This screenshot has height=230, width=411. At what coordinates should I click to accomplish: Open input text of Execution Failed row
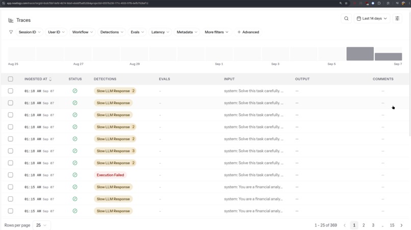coord(253,175)
